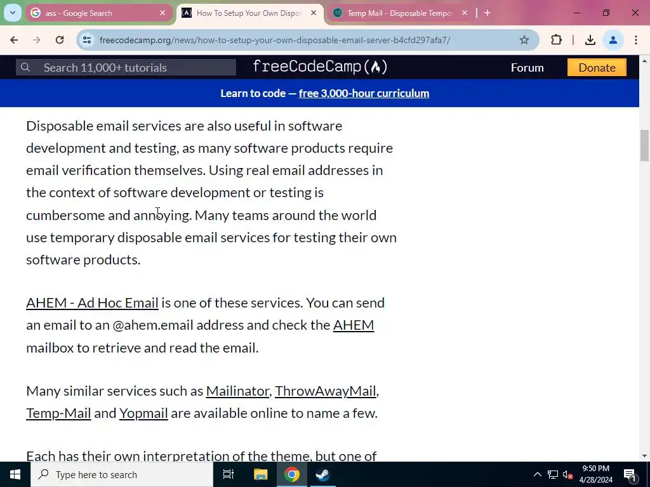Select the 'How To Setup Your Own Dispo' tab
The image size is (650, 487).
(x=250, y=13)
